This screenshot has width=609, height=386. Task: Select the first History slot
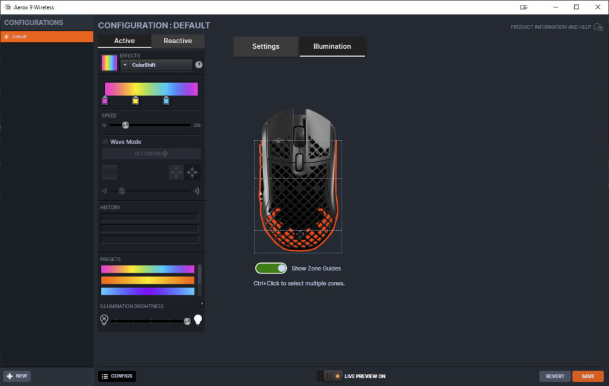coord(150,217)
